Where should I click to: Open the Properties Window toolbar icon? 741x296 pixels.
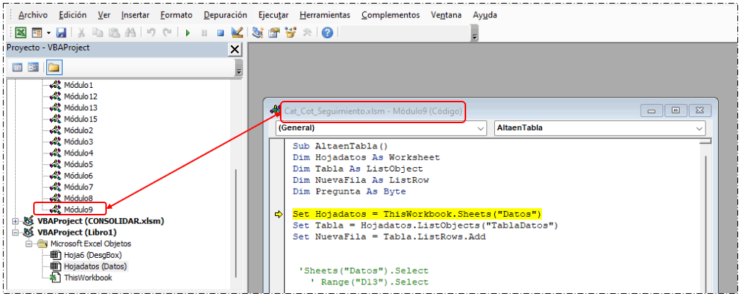tap(274, 32)
